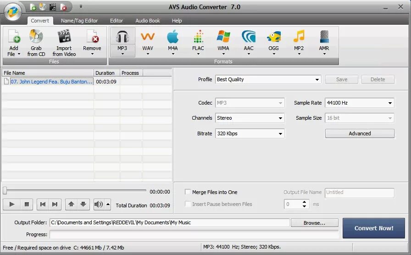Click the Move file up arrow button

(71, 204)
